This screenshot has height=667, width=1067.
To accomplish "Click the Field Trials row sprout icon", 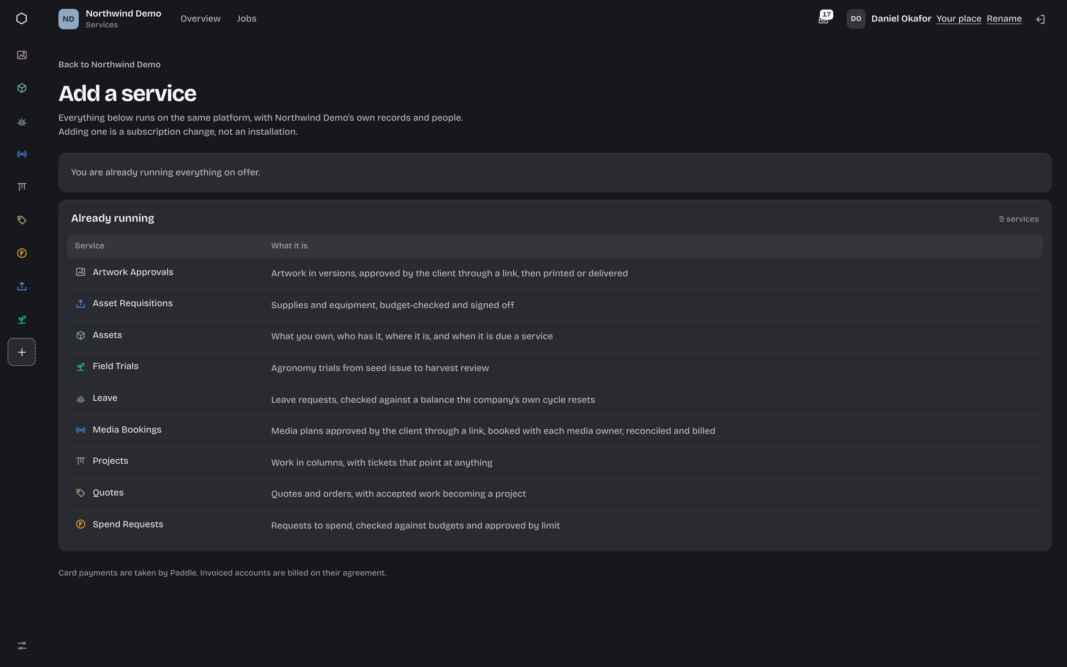I will 81,367.
